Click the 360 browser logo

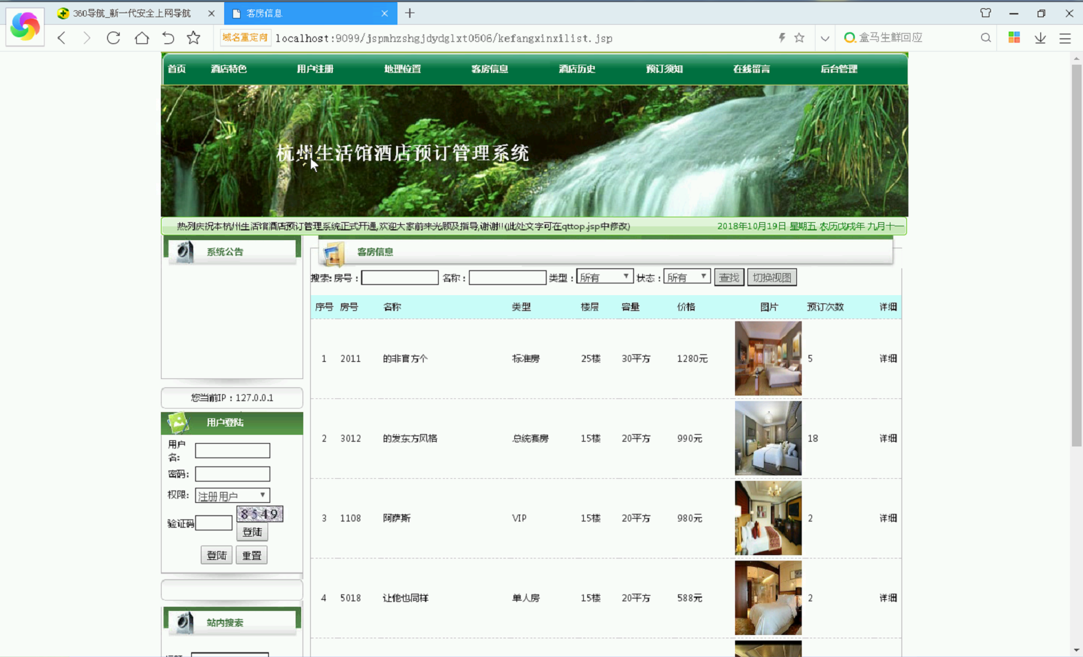(x=25, y=27)
